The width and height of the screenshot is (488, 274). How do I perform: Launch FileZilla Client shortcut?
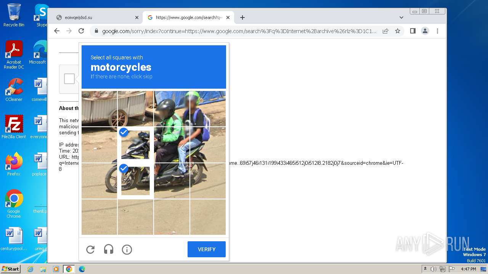pyautogui.click(x=14, y=127)
